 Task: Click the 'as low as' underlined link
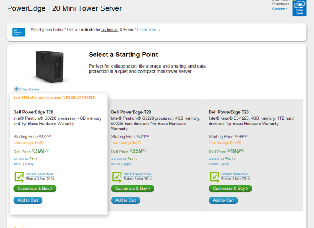110,30
